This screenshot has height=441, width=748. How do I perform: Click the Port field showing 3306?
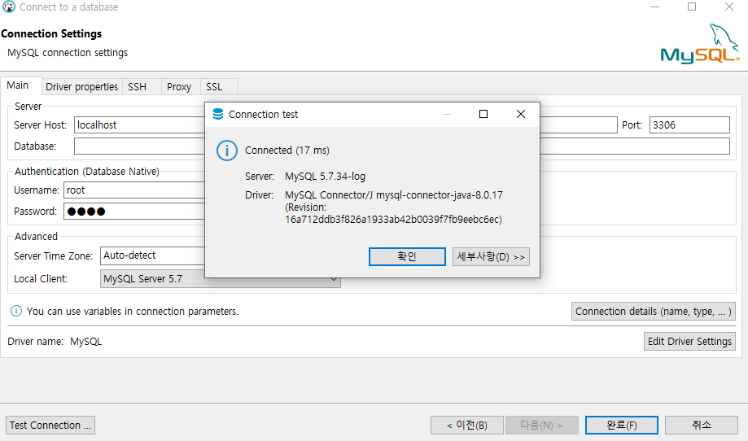click(689, 125)
